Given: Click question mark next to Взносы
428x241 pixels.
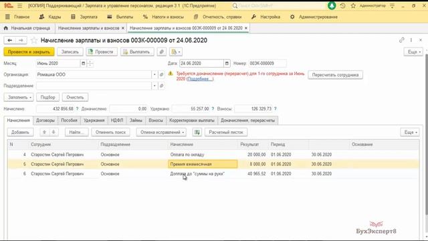Looking at the screenshot, I should (275, 108).
